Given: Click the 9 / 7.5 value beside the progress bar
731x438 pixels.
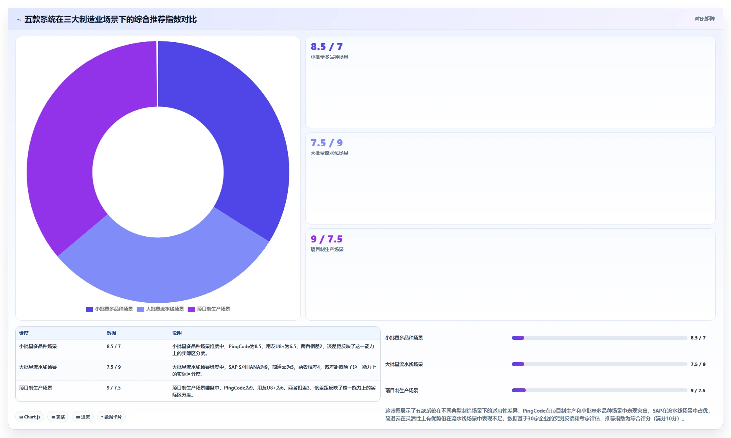Looking at the screenshot, I should click(x=698, y=391).
